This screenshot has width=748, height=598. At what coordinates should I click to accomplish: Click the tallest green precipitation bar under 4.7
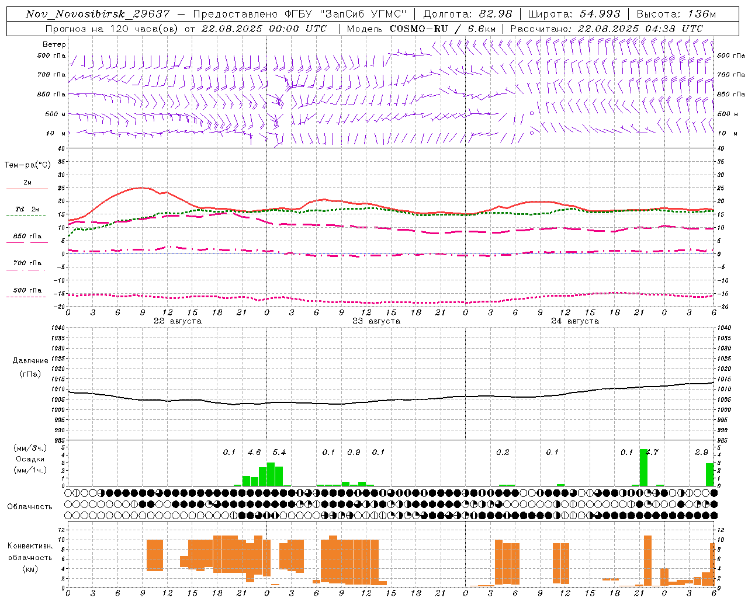[643, 467]
